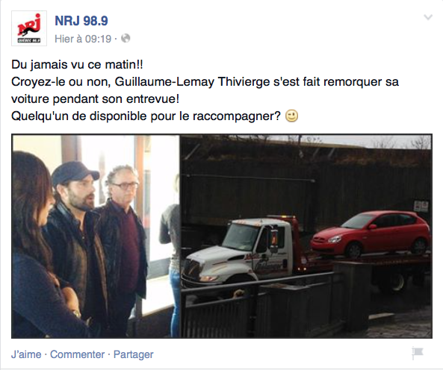Screen dimensions: 443x370
Task: Click the sign posted on the fence
Action: [x=421, y=206]
